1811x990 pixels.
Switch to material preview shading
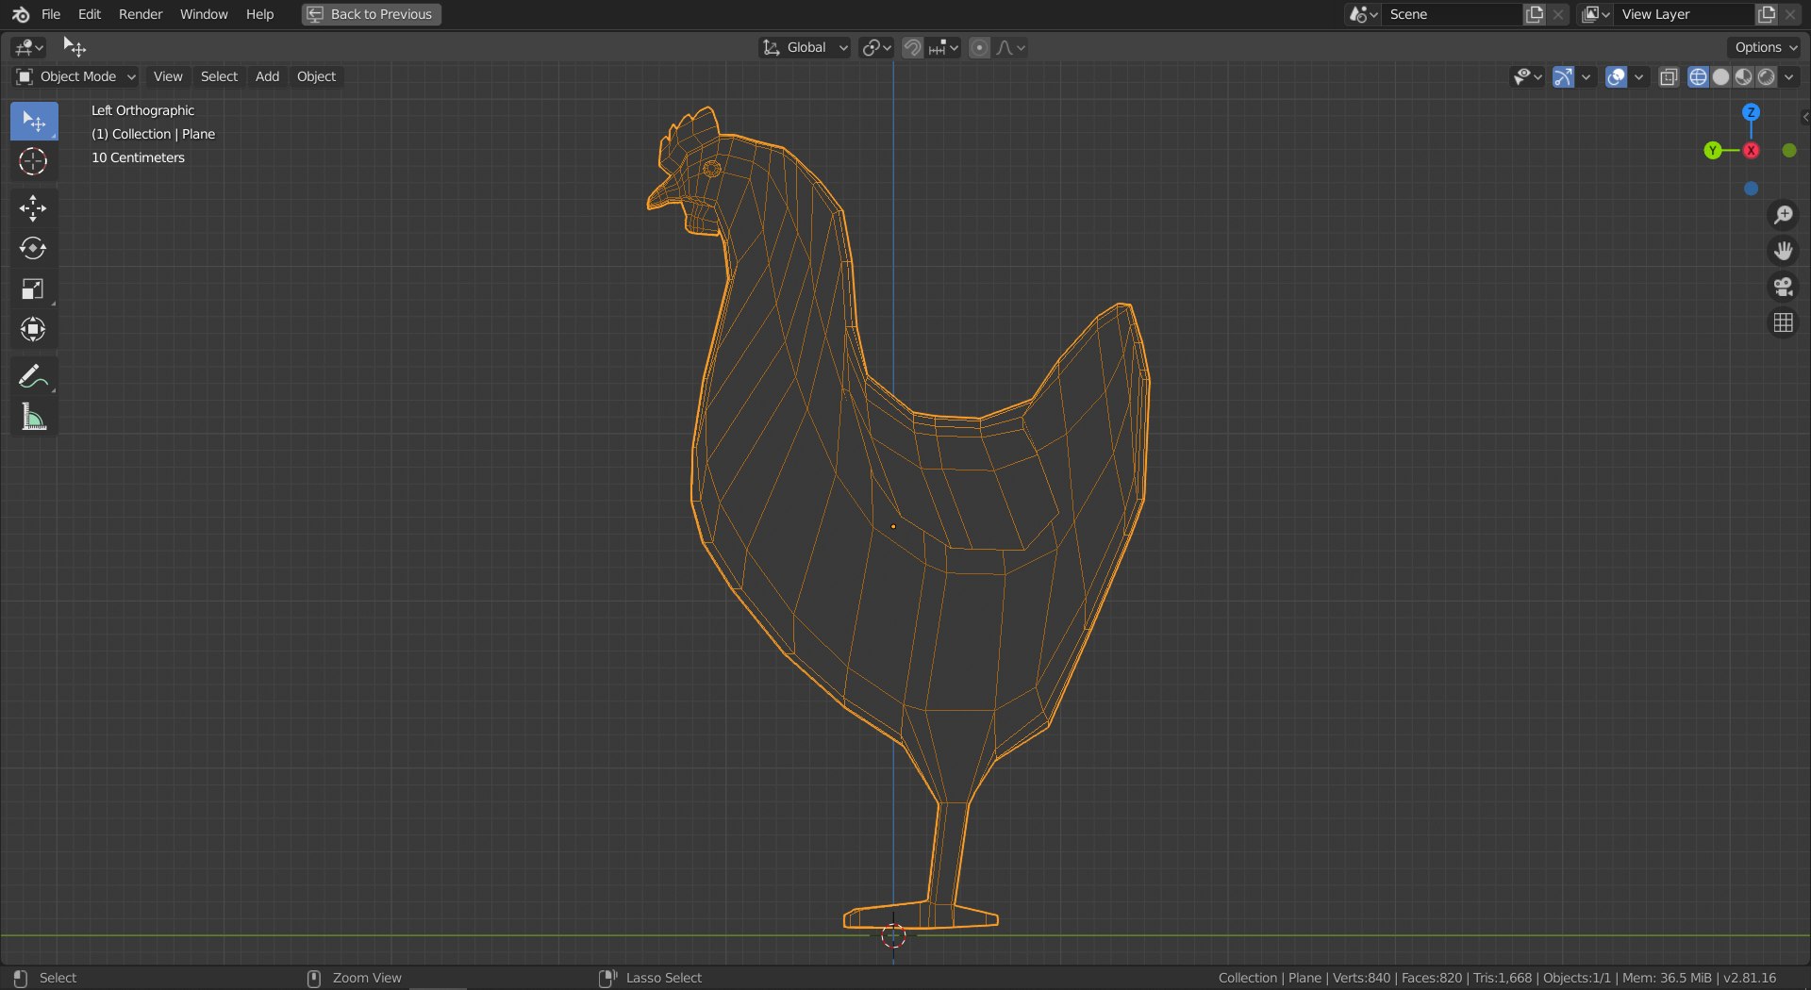1743,77
